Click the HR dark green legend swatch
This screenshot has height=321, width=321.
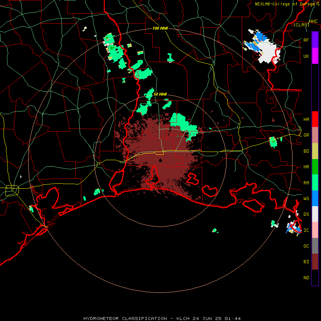click(315, 167)
